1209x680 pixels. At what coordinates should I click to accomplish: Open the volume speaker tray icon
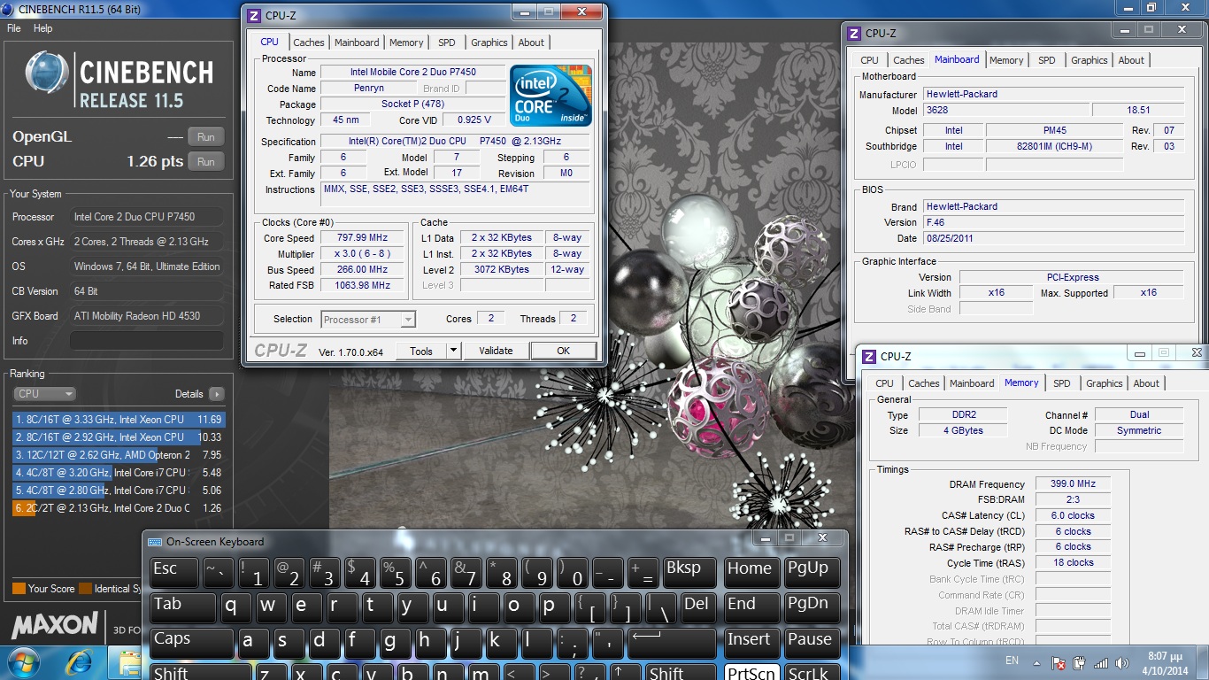[1122, 662]
